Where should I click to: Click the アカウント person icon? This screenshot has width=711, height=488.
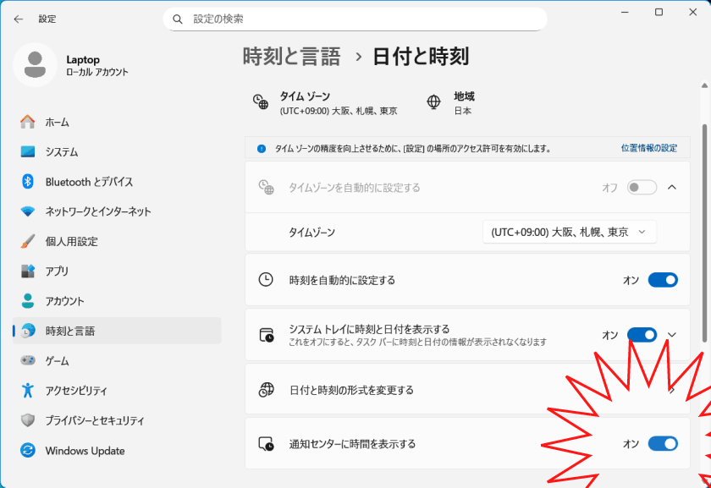(28, 301)
